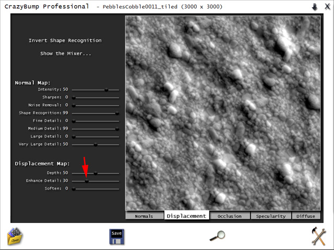Switch to the Normals tab
334x250 pixels.
pyautogui.click(x=144, y=216)
